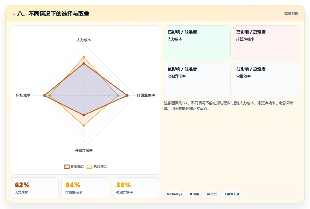Click the orange 执行难度 point on 排班准确率 axis
The height and width of the screenshot is (209, 310).
point(118,96)
